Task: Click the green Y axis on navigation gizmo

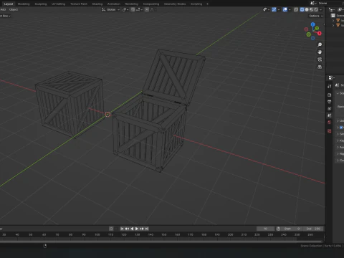Action: [317, 28]
